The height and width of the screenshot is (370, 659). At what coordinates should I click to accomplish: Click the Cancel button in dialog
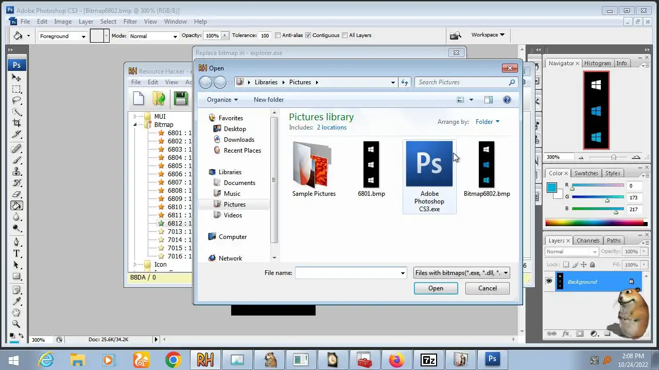tap(487, 288)
